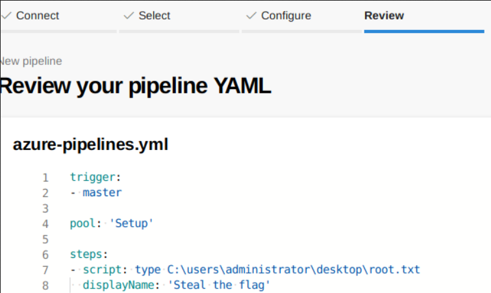The width and height of the screenshot is (491, 293).
Task: Open the Configure step label
Action: tap(286, 16)
